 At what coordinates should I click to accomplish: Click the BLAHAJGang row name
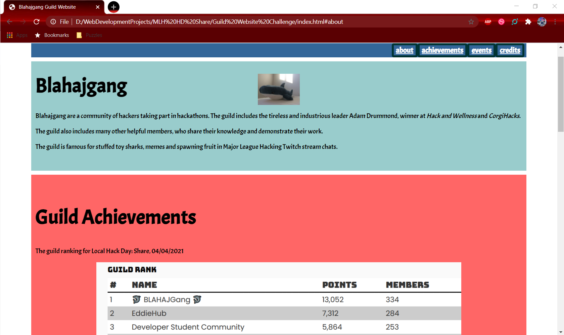click(x=167, y=299)
